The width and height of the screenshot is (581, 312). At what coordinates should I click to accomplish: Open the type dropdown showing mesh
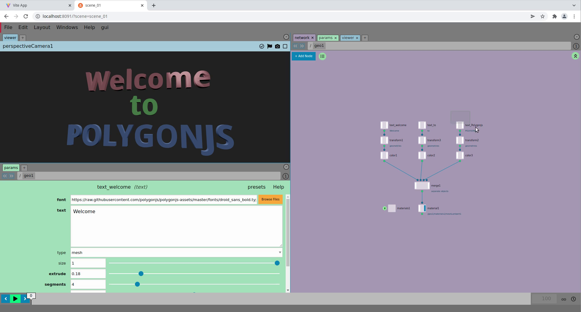(x=176, y=253)
